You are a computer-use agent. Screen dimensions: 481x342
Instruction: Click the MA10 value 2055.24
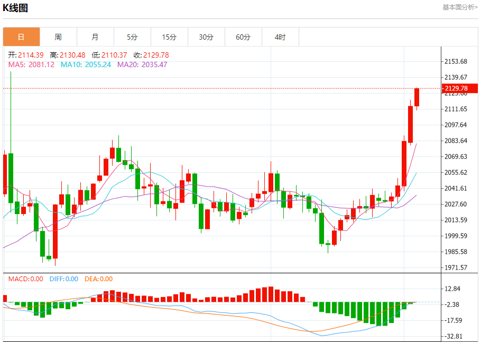click(98, 64)
